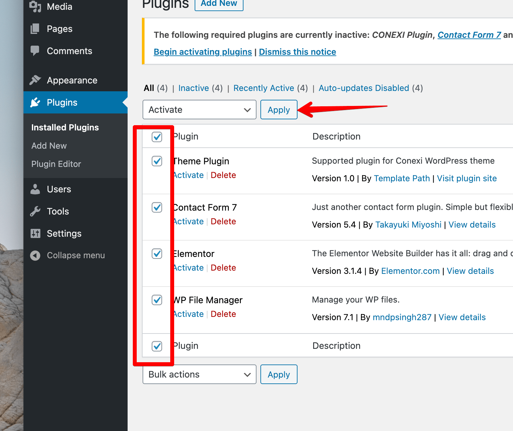Uncheck the Contact Form 7 checkbox
The height and width of the screenshot is (431, 513).
[x=157, y=207]
